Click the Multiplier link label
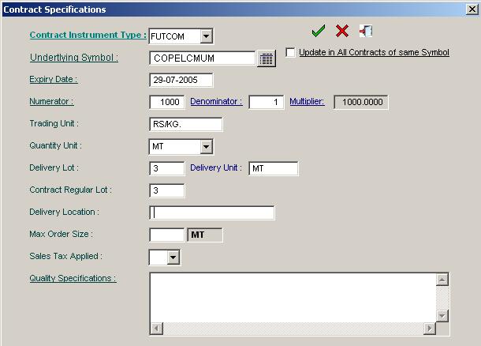The width and height of the screenshot is (481, 346). pos(307,102)
